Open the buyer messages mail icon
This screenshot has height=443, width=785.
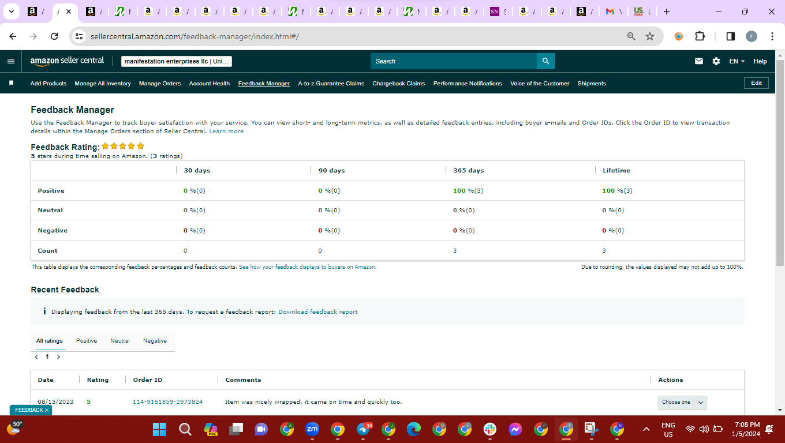(x=699, y=61)
